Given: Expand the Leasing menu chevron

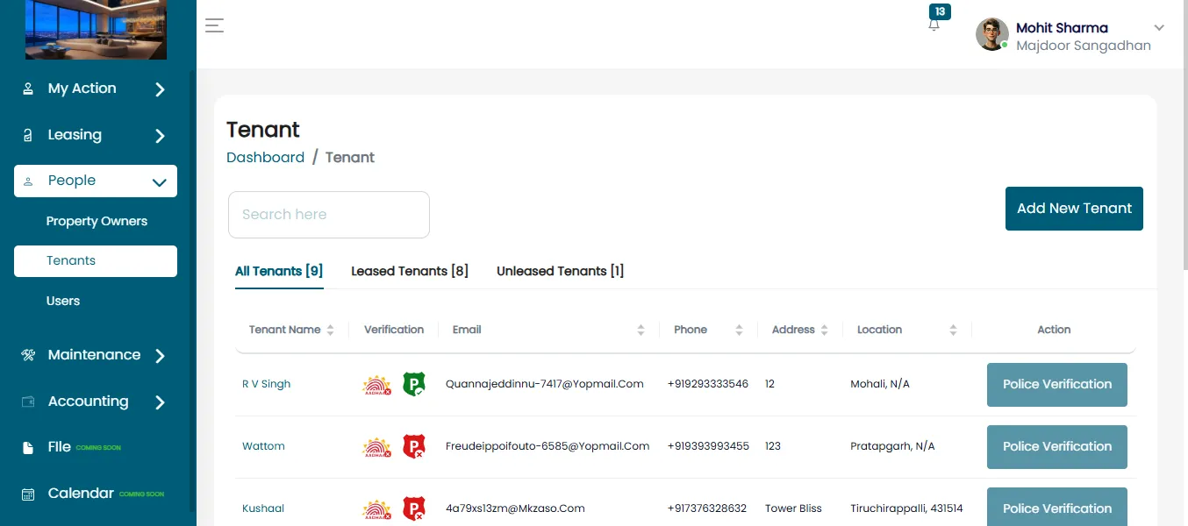Looking at the screenshot, I should pyautogui.click(x=160, y=136).
